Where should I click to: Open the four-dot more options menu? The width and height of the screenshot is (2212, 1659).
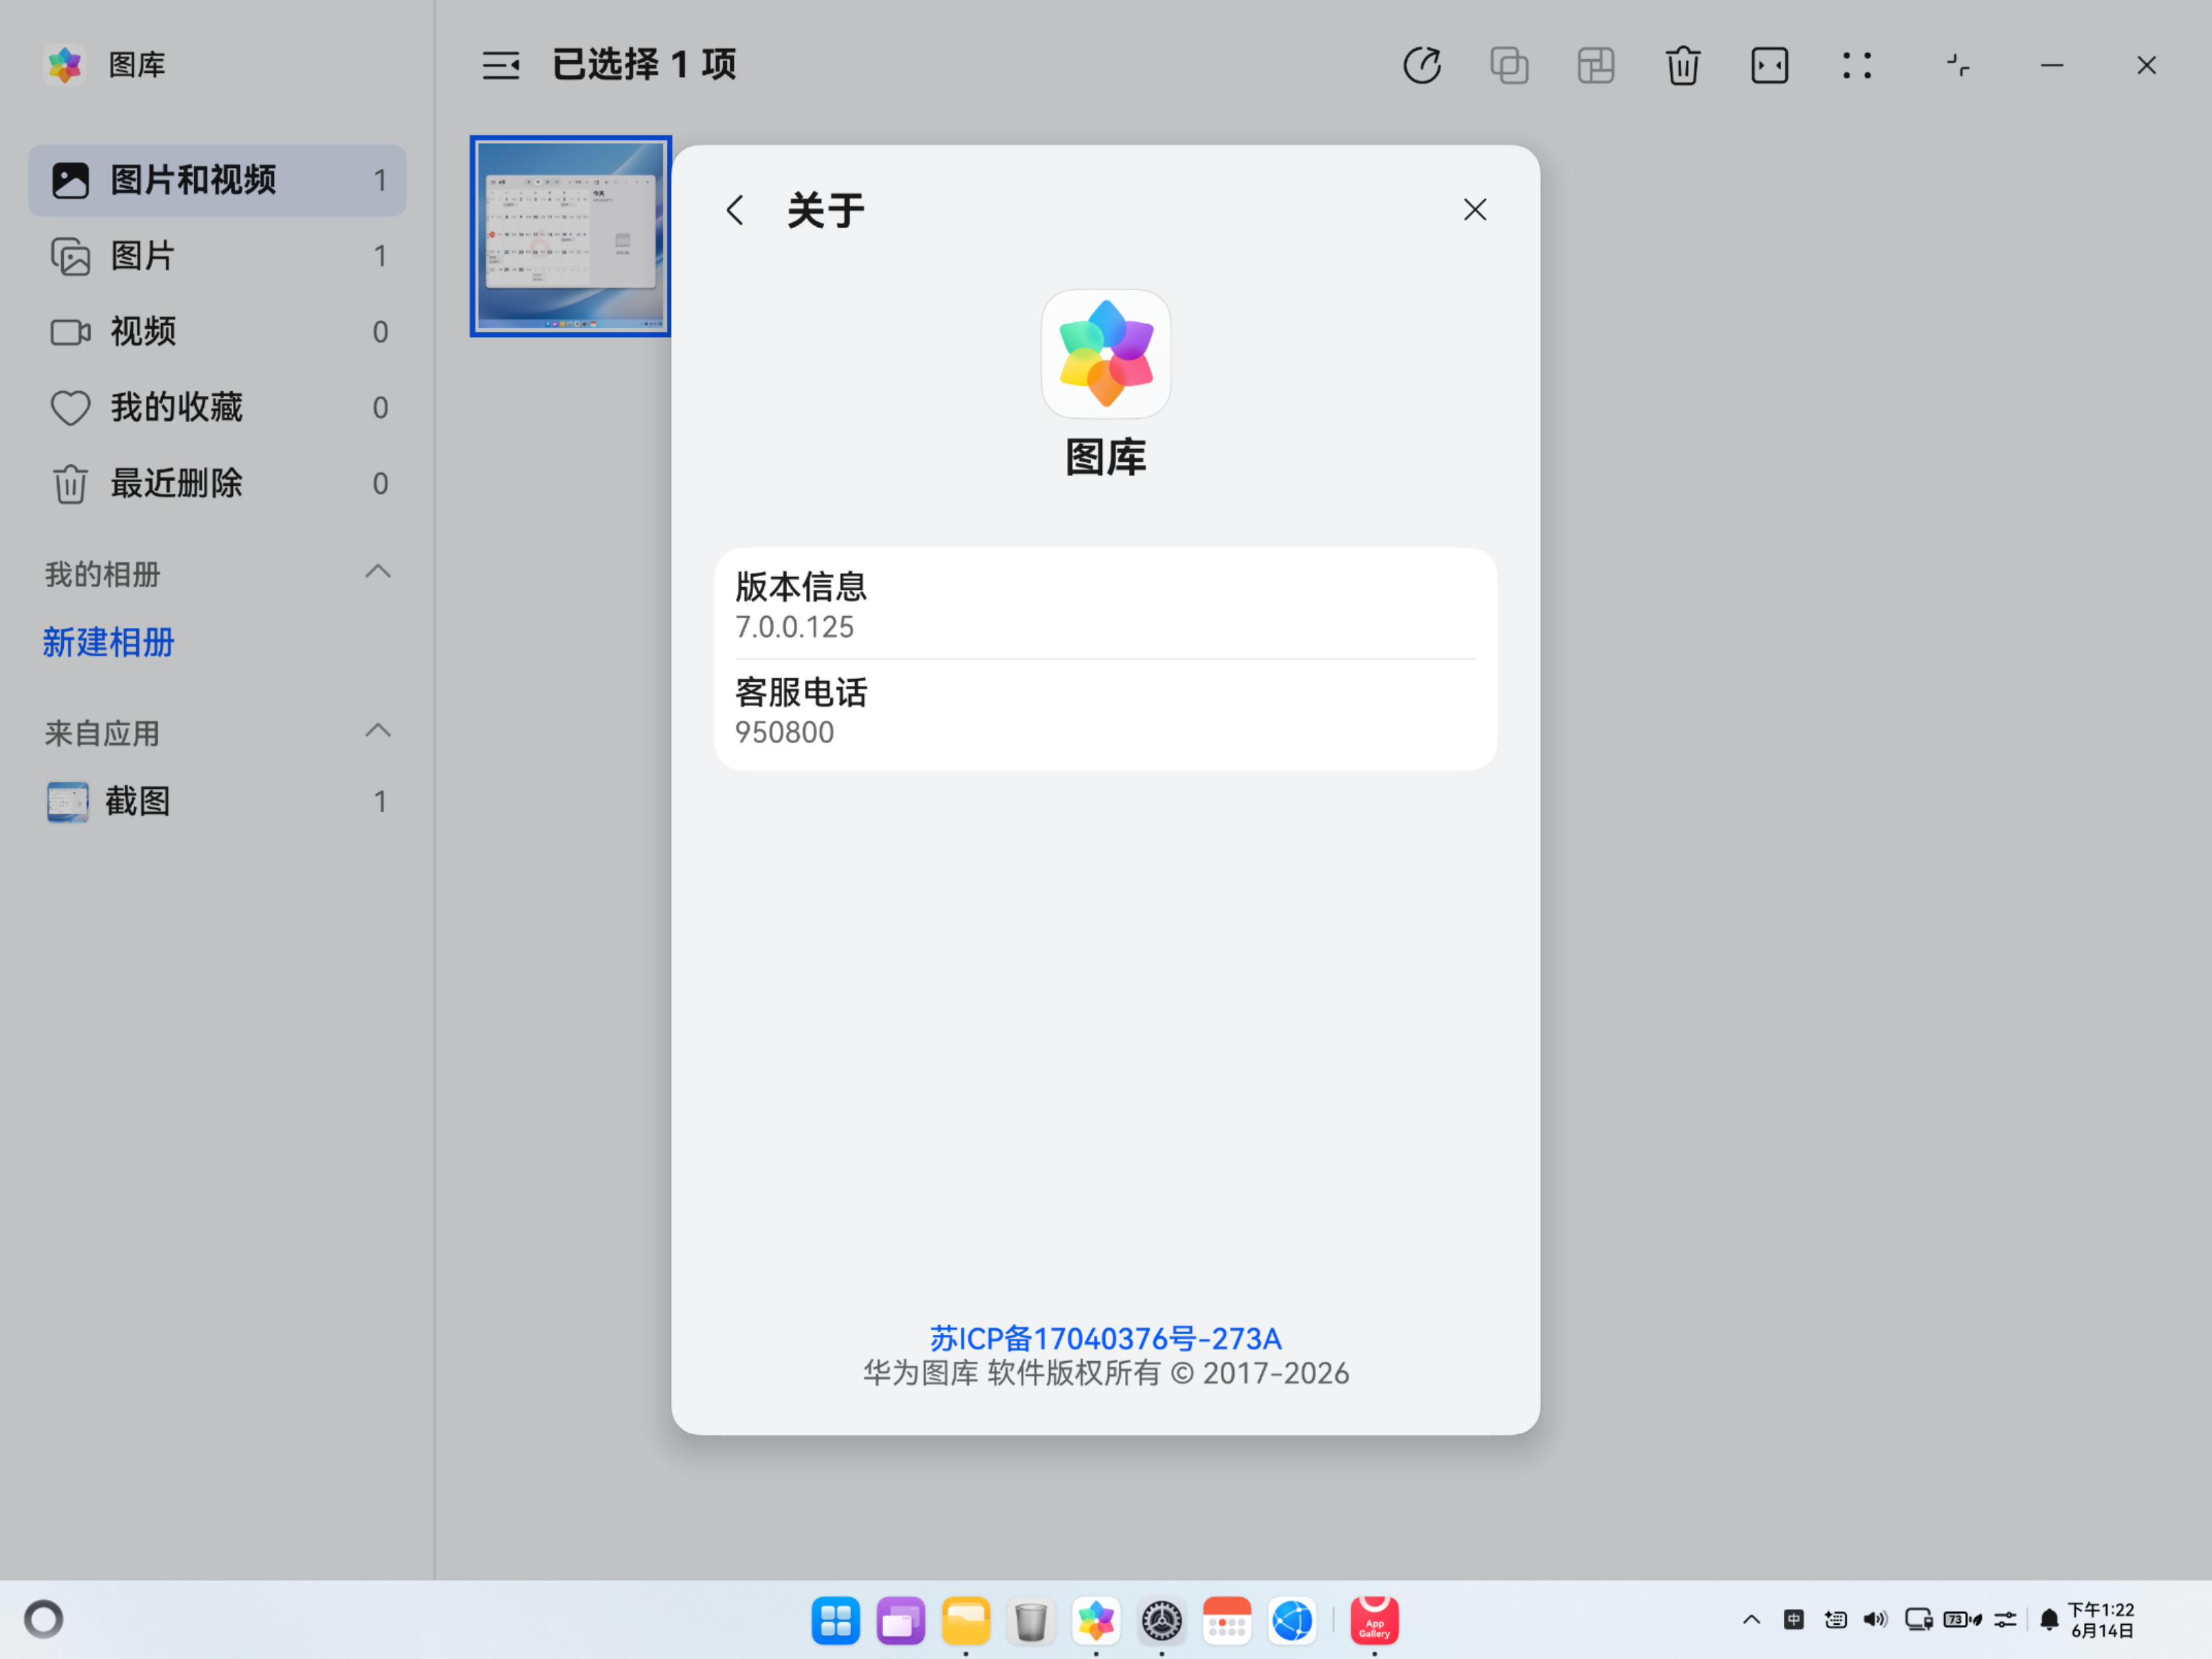click(1857, 66)
